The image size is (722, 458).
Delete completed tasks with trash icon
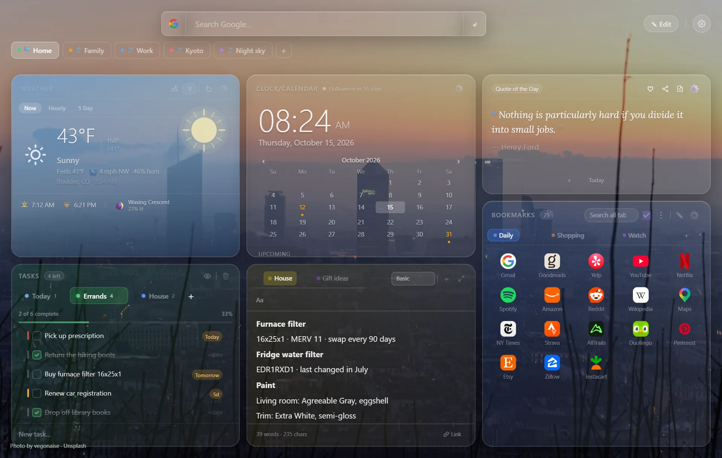(x=226, y=276)
